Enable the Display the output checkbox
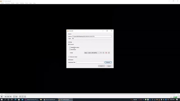 tap(70, 47)
